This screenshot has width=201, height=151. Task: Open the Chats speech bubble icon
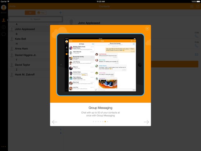coord(3,34)
